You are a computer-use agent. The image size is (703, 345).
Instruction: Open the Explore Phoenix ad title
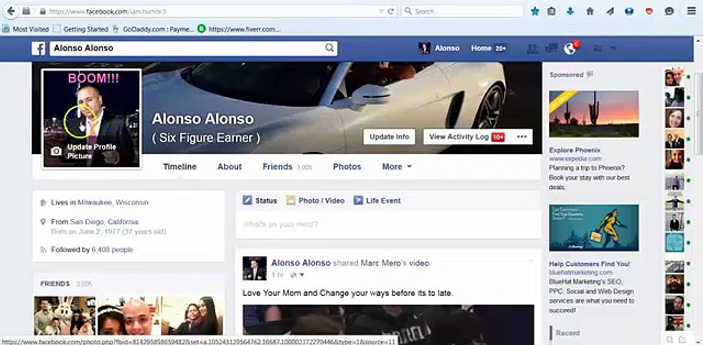pos(575,150)
